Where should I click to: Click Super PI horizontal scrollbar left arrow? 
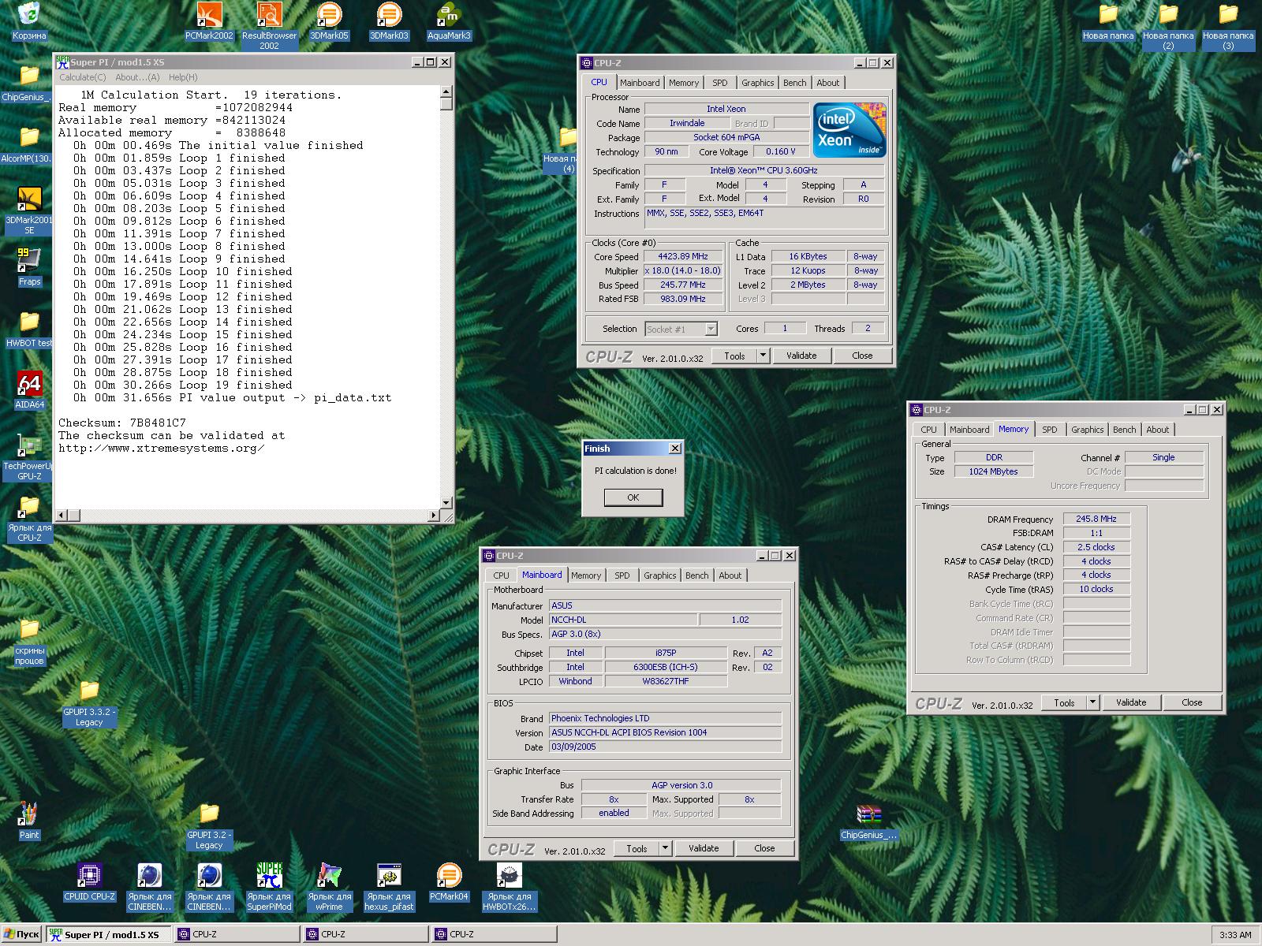[x=62, y=515]
